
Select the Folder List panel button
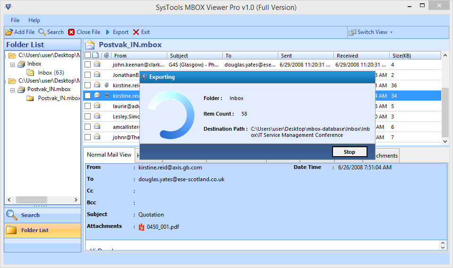43,230
